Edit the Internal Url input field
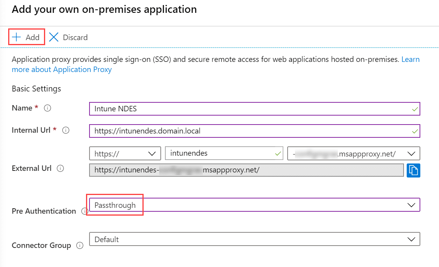Viewport: 439px width, 267px height. (255, 131)
